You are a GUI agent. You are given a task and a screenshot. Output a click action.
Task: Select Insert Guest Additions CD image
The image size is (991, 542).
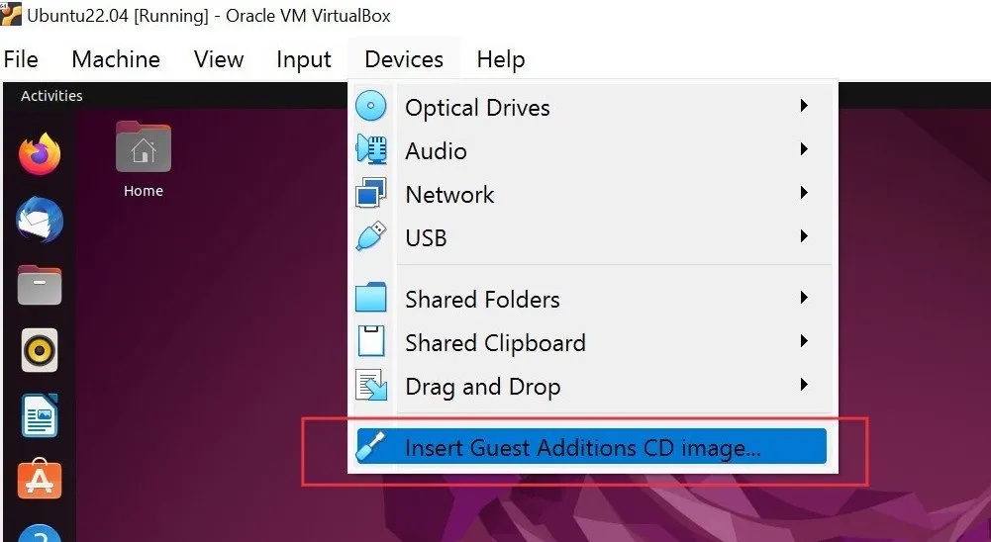click(582, 447)
